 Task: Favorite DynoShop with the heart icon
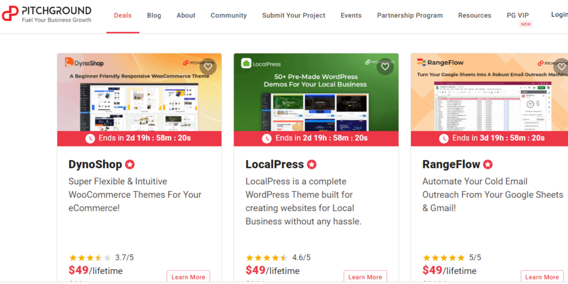click(208, 67)
